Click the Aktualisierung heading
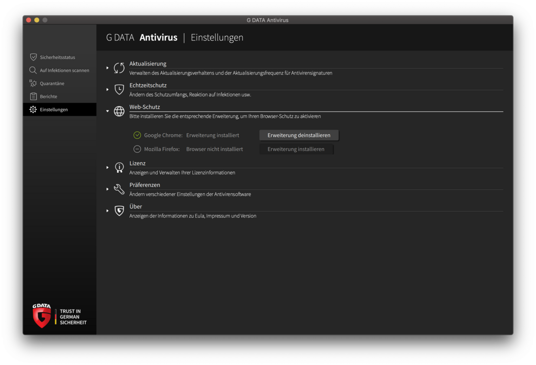Screen dimensions: 536x365 [148, 64]
